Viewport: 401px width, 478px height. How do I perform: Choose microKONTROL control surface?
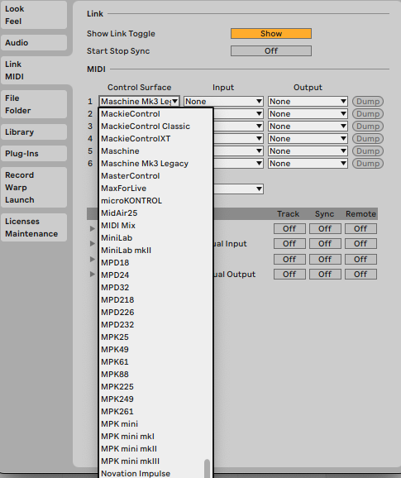coord(155,201)
